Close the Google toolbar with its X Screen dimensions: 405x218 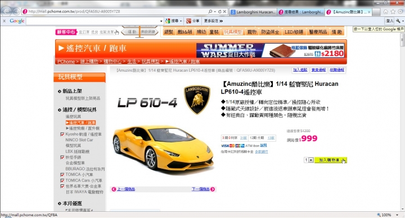[x=4, y=21]
